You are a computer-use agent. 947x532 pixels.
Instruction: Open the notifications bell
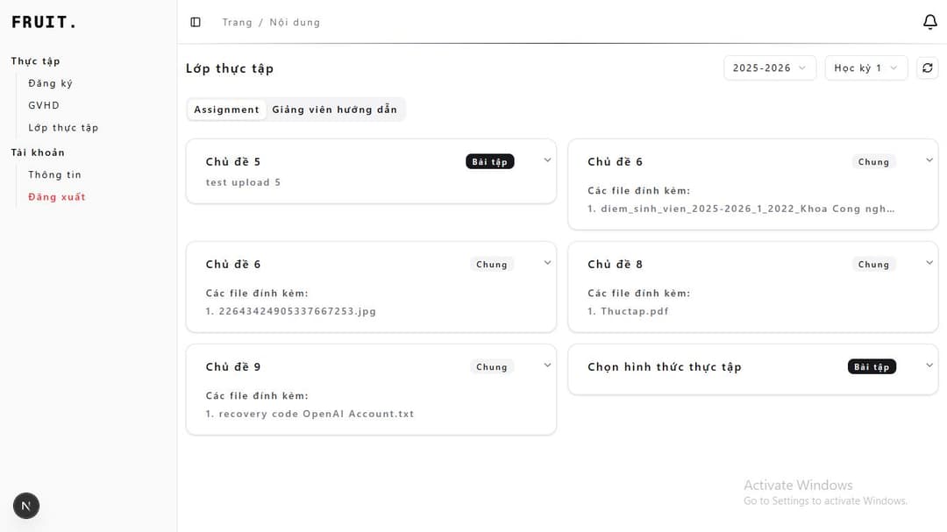[930, 22]
